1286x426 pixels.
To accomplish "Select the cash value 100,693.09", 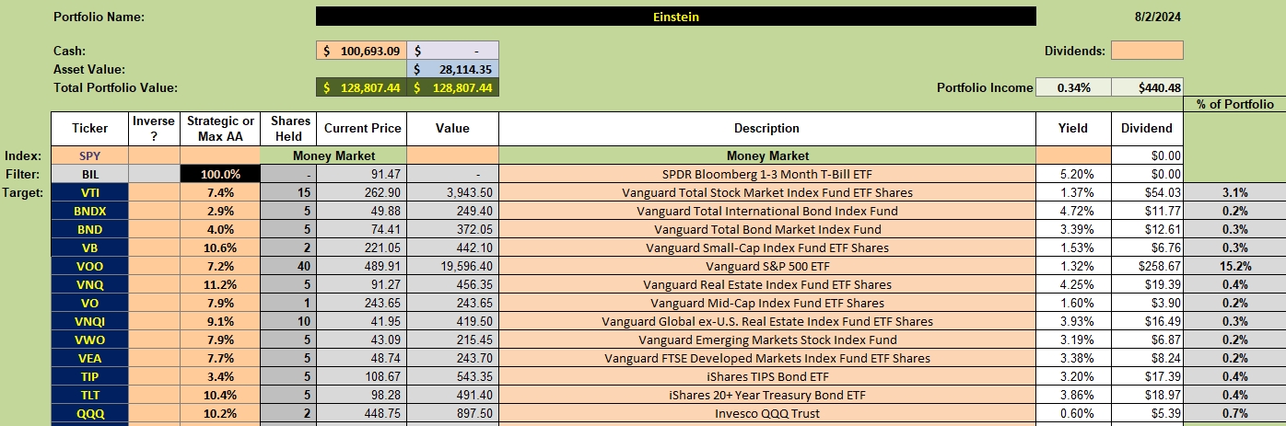I will [360, 51].
